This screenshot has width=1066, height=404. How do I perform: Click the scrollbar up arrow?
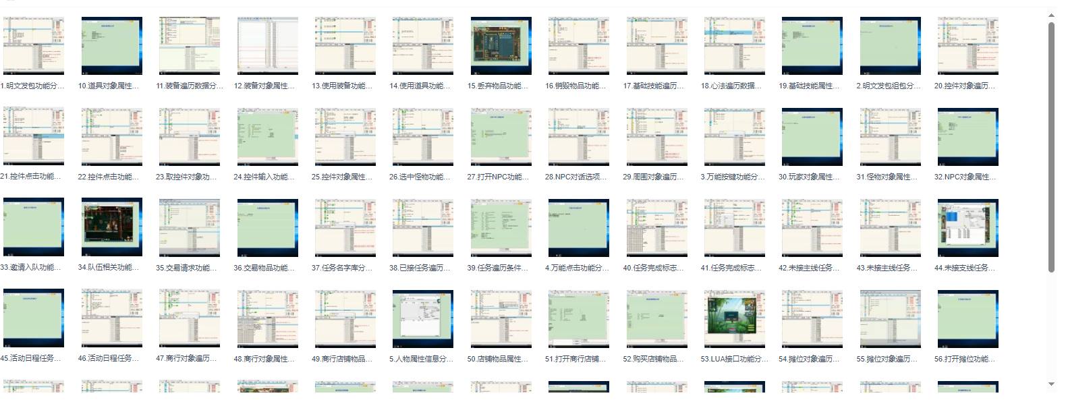[1051, 15]
